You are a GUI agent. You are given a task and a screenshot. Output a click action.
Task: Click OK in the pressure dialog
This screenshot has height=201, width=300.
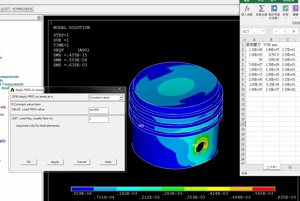(x=29, y=162)
